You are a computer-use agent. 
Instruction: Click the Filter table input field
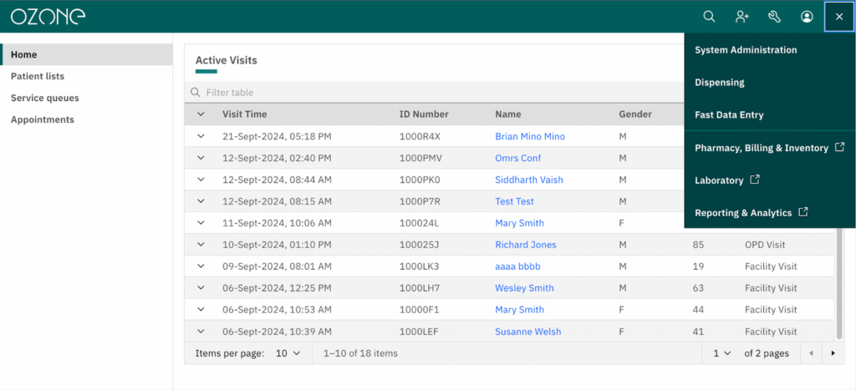click(x=434, y=93)
